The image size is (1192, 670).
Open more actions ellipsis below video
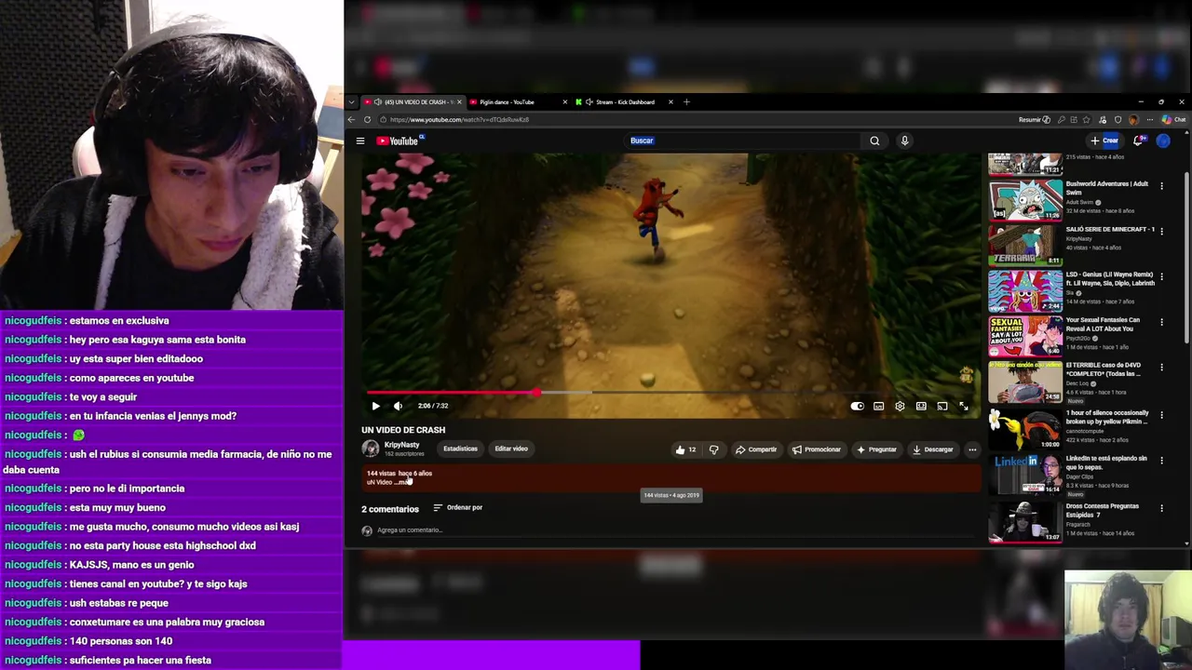972,449
